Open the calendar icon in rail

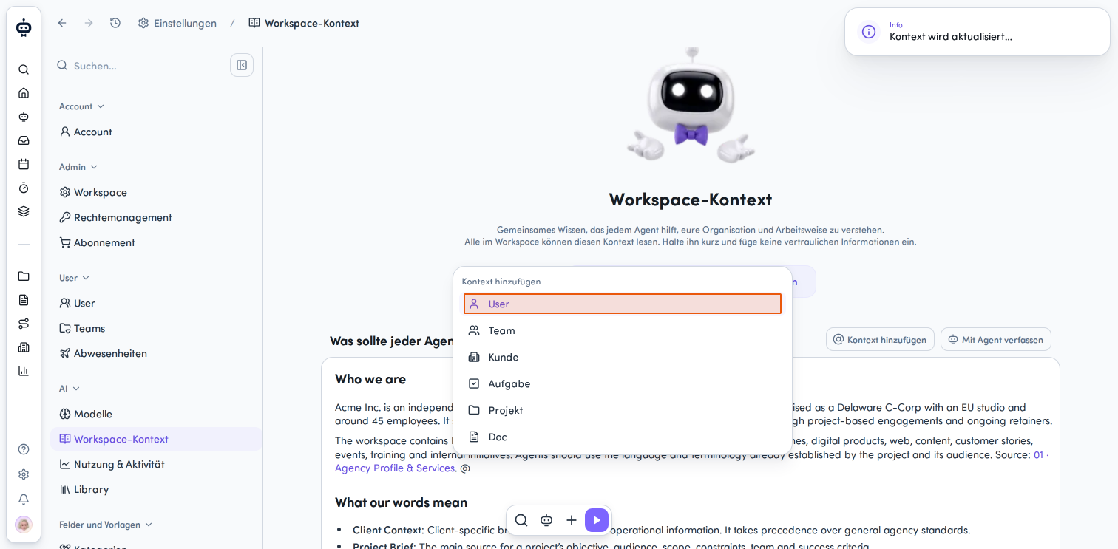pyautogui.click(x=24, y=164)
